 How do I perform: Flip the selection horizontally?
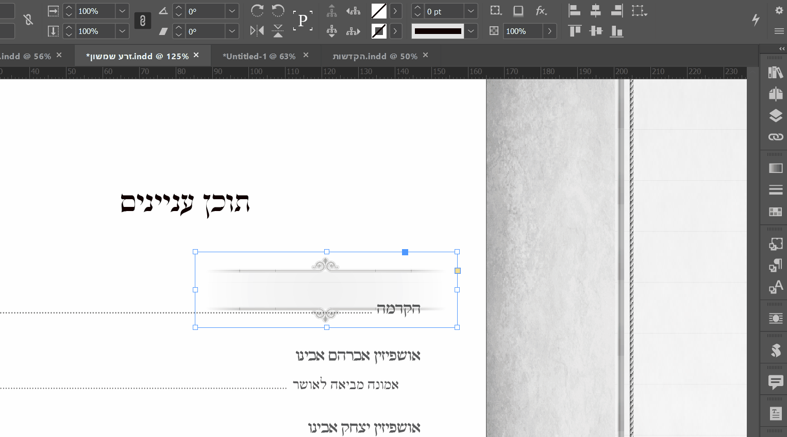coord(257,31)
